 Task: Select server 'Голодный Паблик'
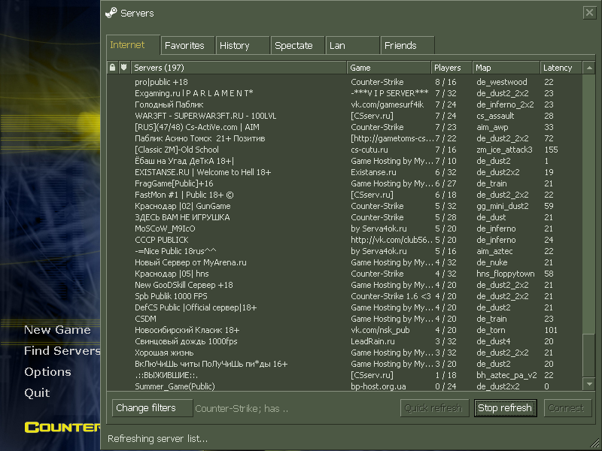click(x=345, y=104)
